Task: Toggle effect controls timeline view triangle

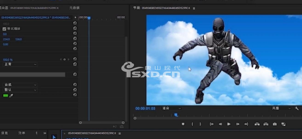Action: tap(75, 17)
